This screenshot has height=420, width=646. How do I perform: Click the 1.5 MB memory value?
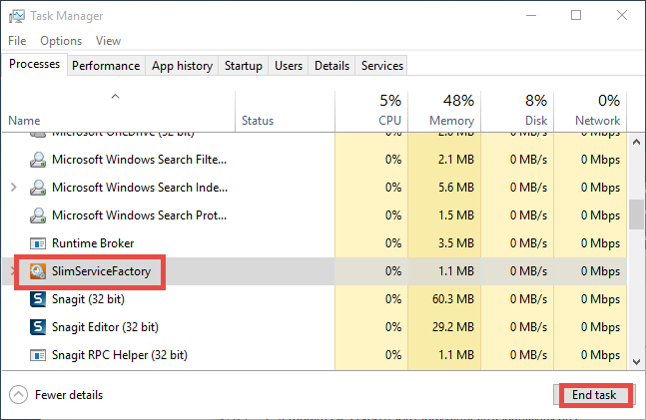pyautogui.click(x=456, y=215)
